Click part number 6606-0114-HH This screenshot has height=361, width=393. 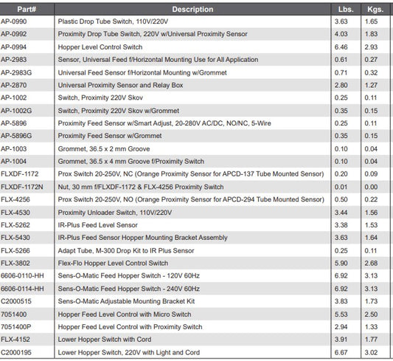22,289
